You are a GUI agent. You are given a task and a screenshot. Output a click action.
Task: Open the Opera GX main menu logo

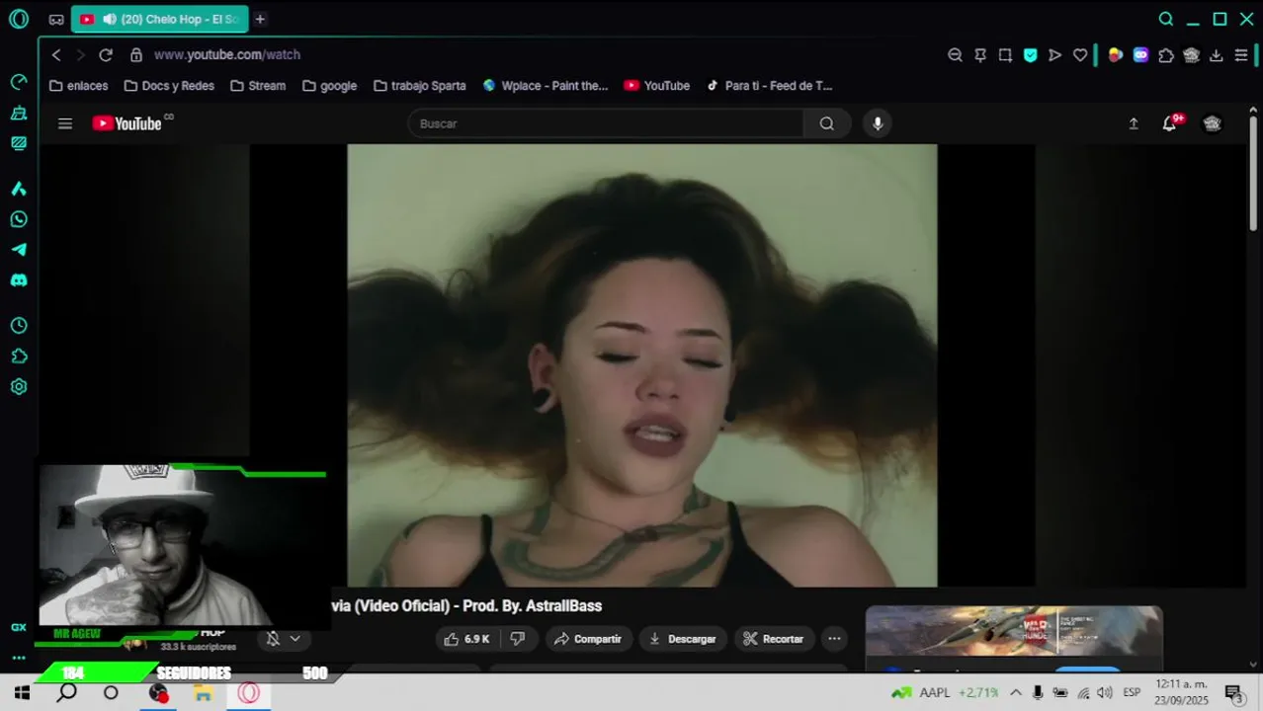point(19,19)
